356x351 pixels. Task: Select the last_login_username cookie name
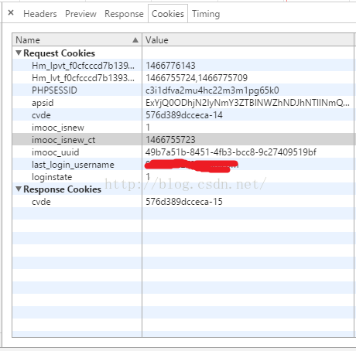(x=73, y=165)
